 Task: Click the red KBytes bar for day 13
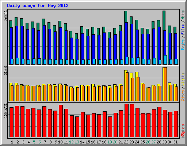[77, 127]
